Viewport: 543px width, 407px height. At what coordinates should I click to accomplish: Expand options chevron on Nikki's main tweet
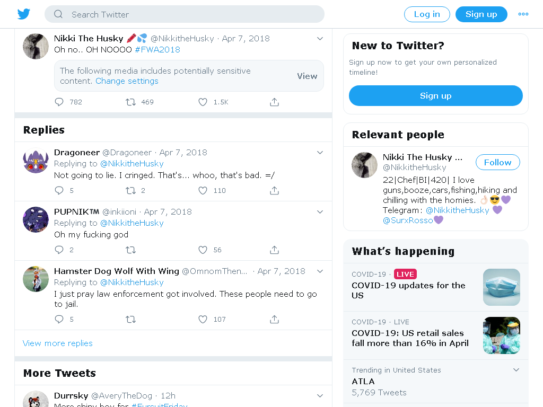pyautogui.click(x=320, y=38)
